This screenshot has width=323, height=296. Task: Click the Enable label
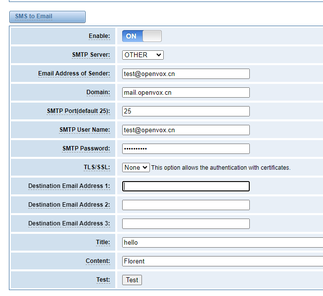click(x=99, y=36)
